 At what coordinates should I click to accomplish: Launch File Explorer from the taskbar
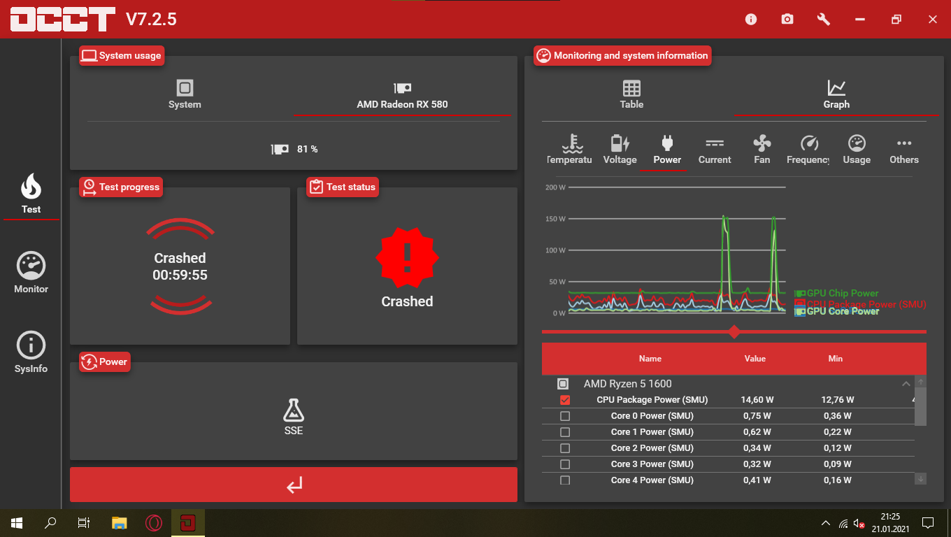(120, 523)
